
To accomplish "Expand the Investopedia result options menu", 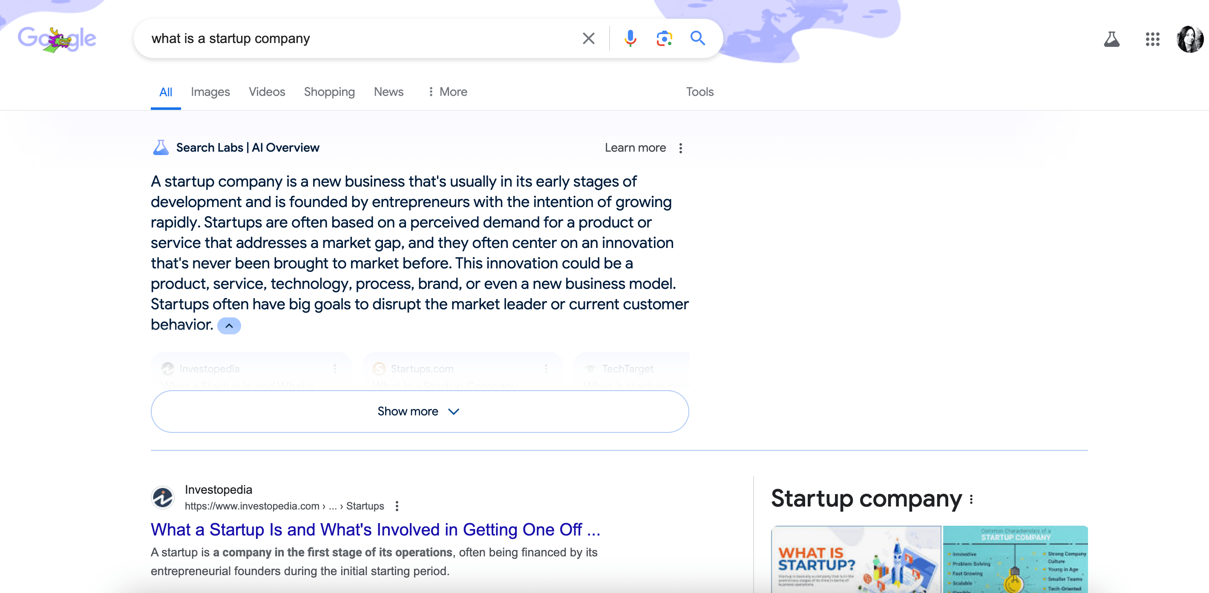I will [398, 506].
